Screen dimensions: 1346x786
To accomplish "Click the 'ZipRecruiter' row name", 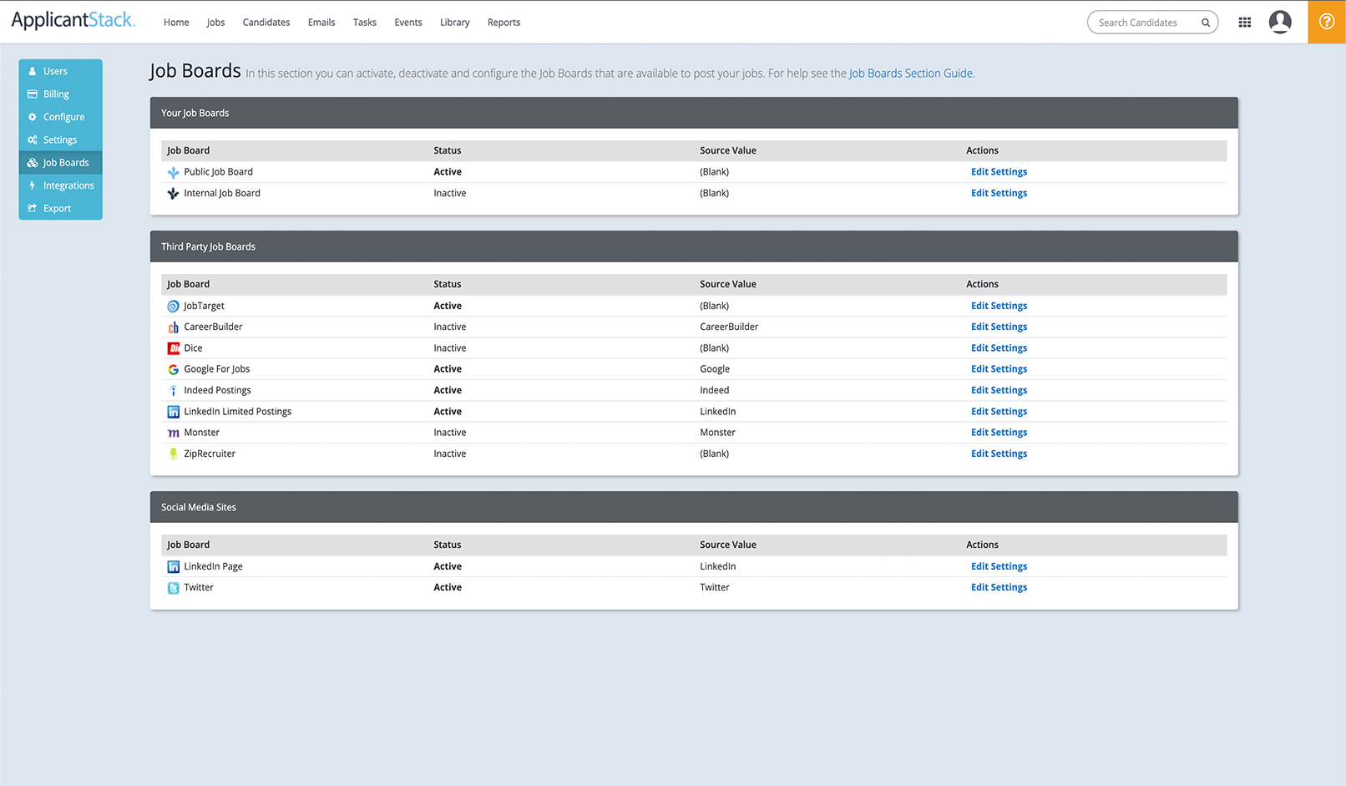I will pos(210,454).
